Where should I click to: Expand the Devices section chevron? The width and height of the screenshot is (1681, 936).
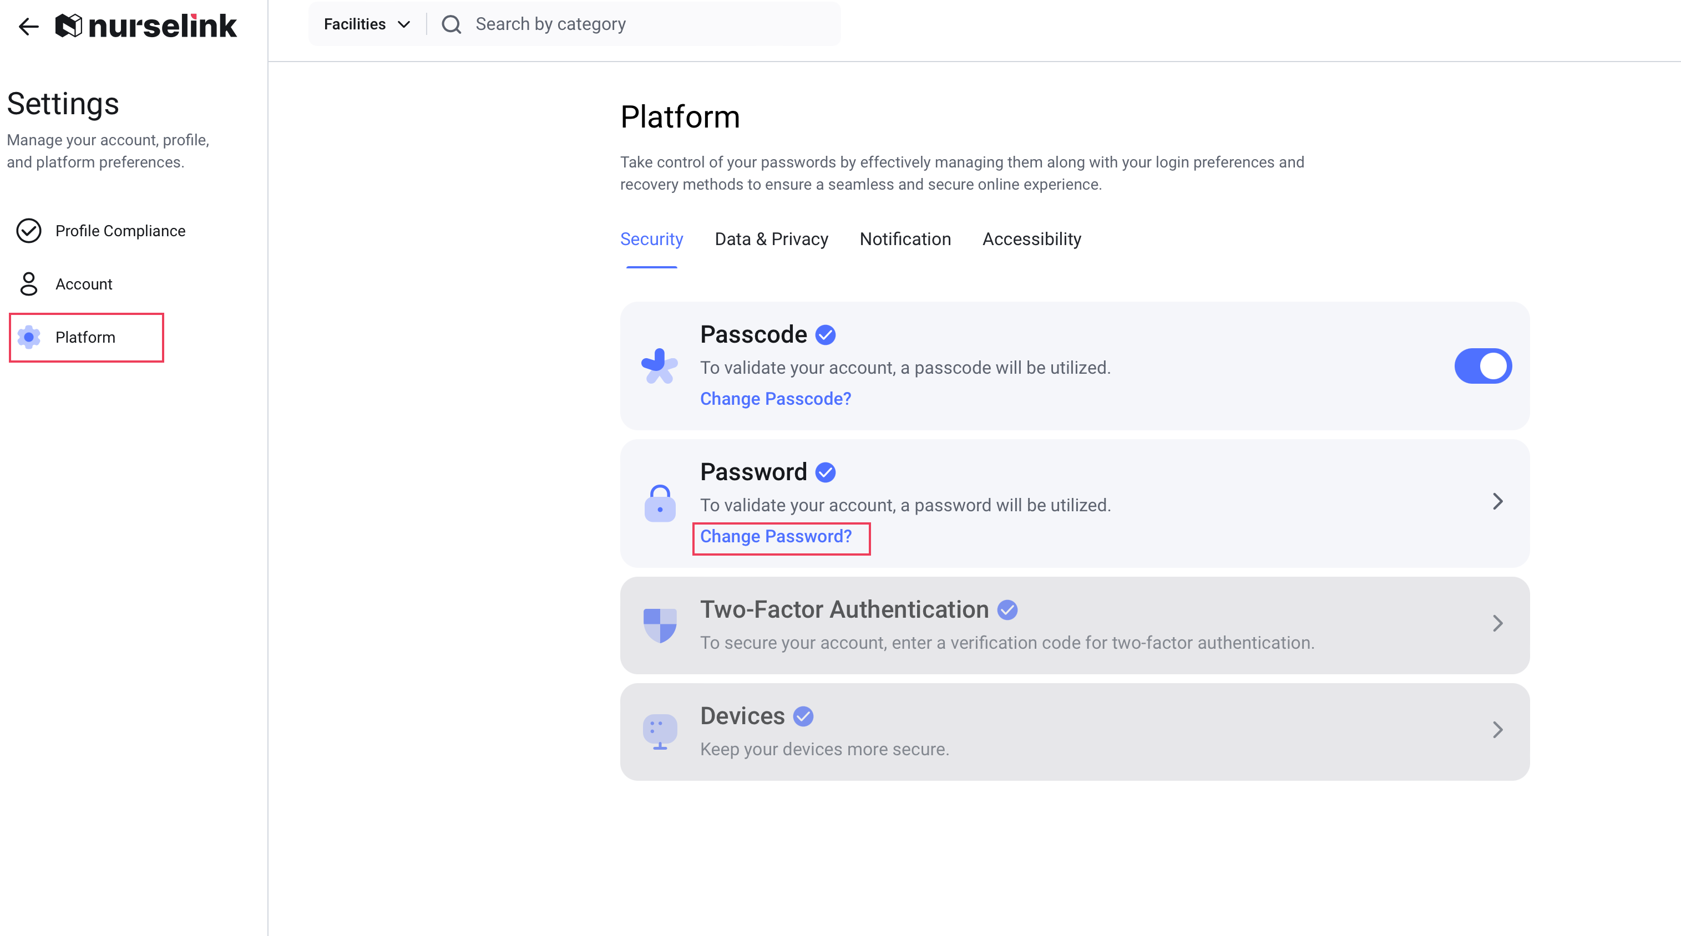(x=1497, y=730)
